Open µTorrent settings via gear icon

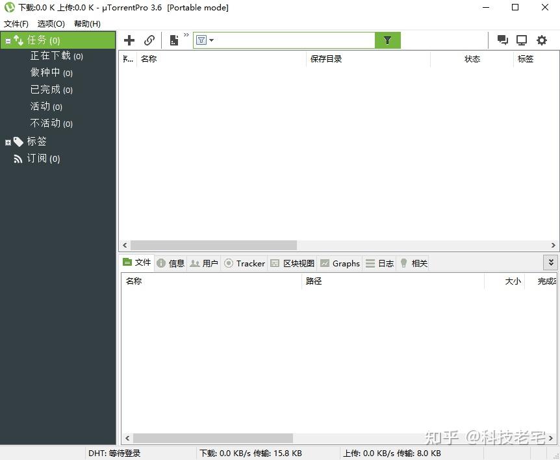[x=542, y=40]
